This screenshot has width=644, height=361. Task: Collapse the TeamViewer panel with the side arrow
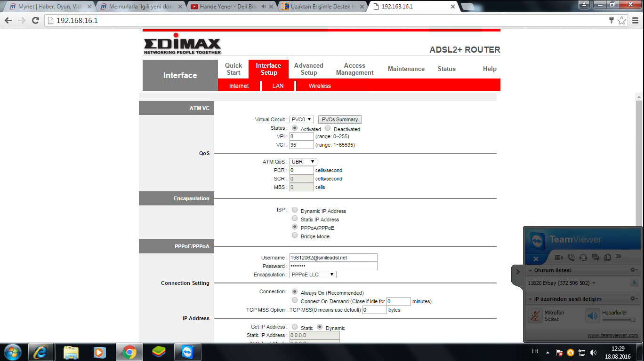pyautogui.click(x=517, y=272)
